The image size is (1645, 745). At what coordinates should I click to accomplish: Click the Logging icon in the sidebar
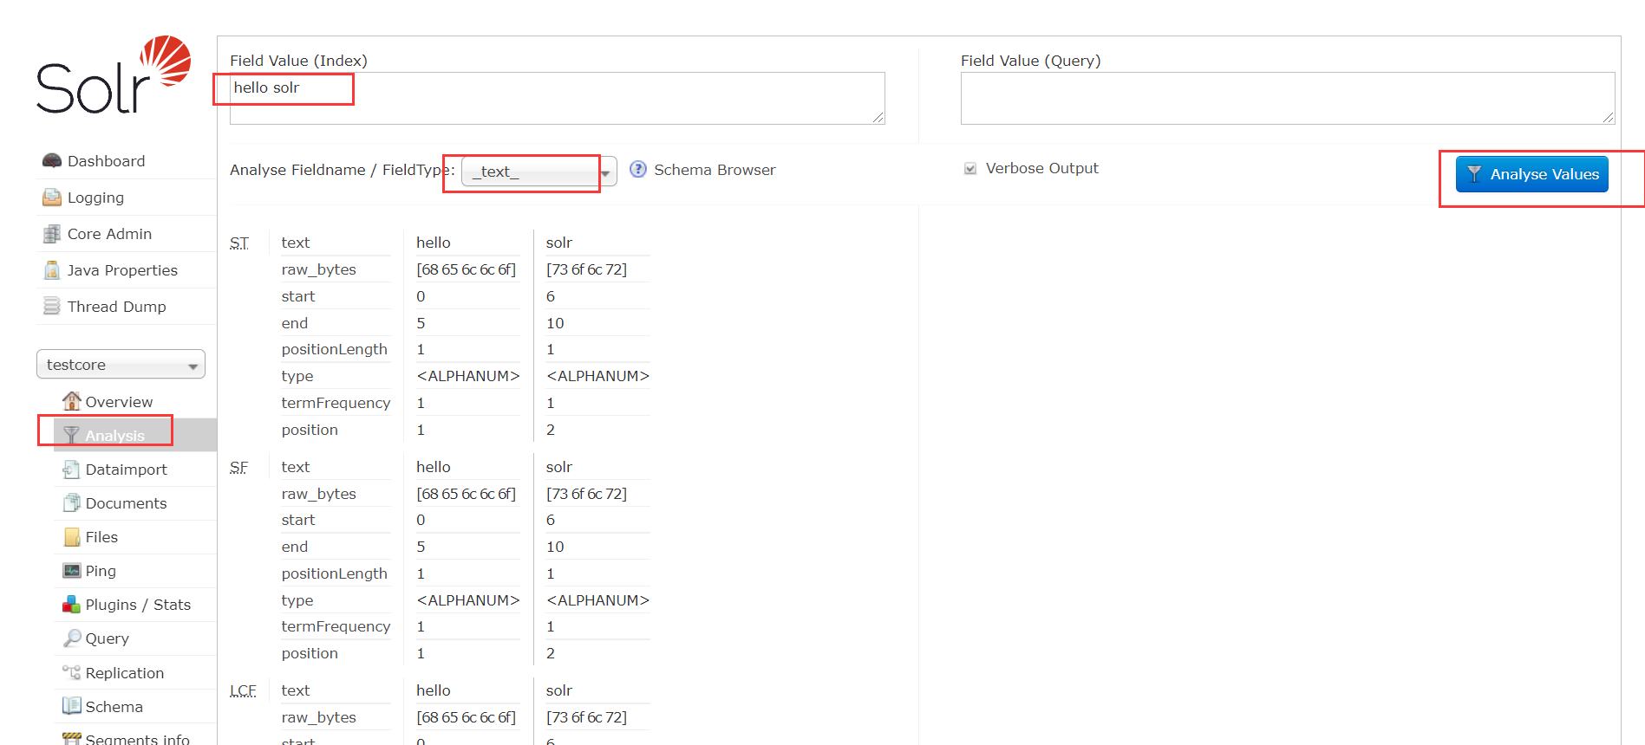[x=52, y=198]
